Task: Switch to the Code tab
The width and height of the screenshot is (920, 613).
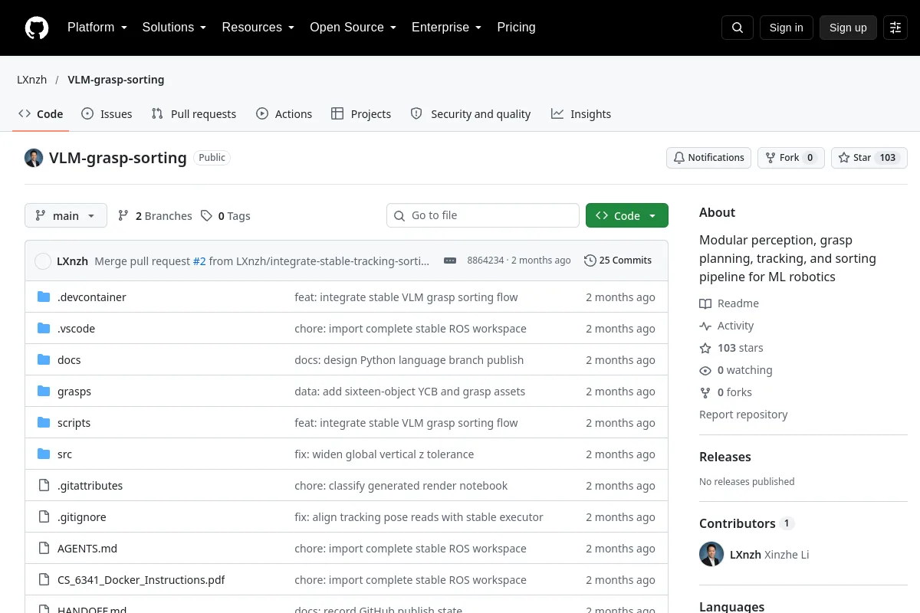Action: point(41,114)
